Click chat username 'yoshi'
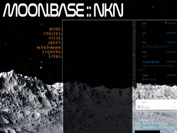 click(x=144, y=23)
